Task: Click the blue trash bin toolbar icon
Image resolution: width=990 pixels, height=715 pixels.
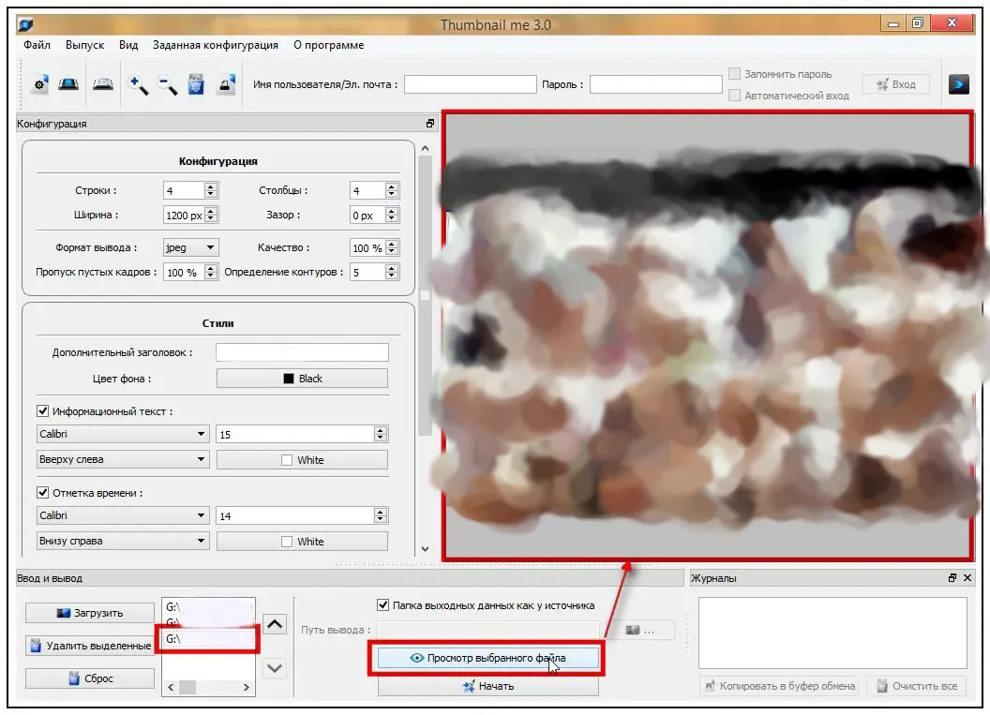Action: (196, 84)
